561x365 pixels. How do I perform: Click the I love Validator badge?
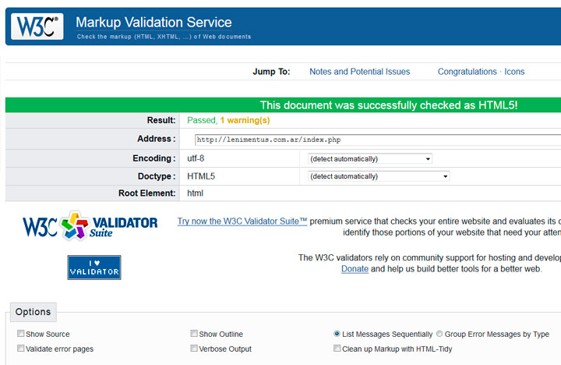[x=94, y=268]
